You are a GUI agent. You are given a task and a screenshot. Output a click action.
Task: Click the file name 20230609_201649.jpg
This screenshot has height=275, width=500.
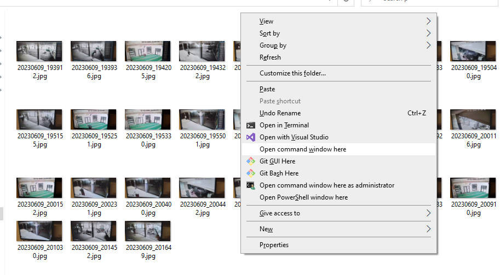(x=148, y=252)
